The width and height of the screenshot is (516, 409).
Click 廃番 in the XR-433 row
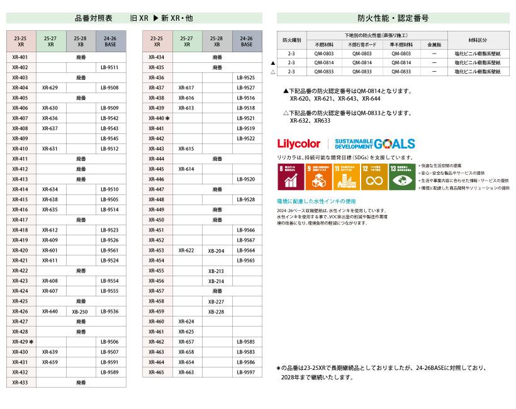coord(81,383)
